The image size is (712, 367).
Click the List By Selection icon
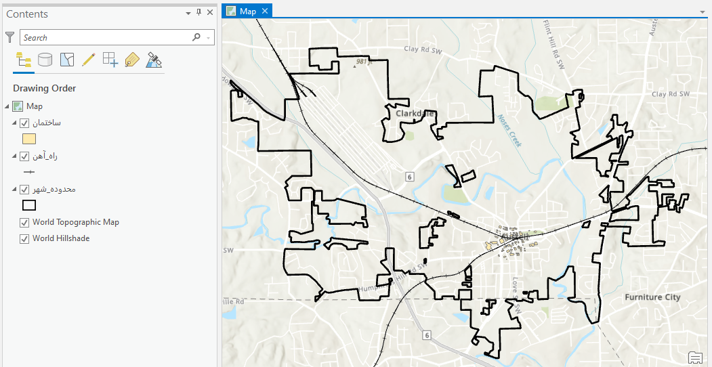click(x=66, y=60)
